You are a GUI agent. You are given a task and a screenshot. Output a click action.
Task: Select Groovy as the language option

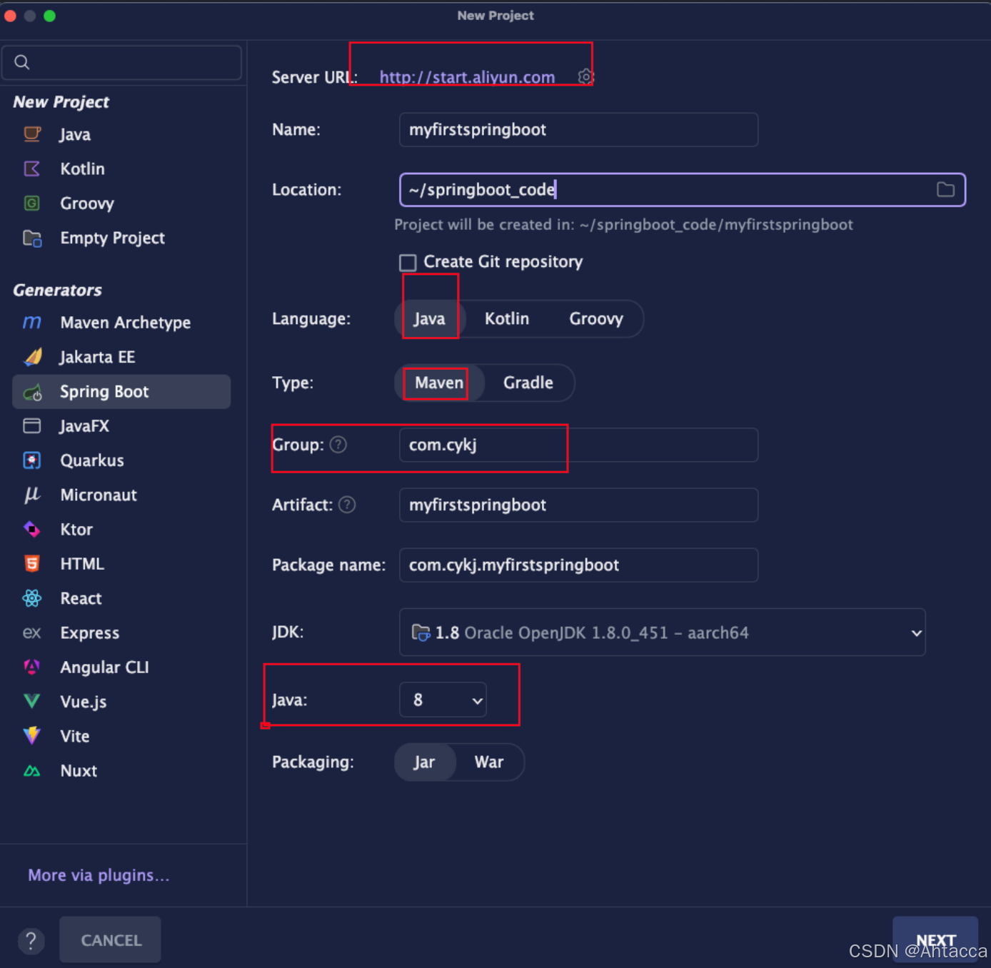596,319
